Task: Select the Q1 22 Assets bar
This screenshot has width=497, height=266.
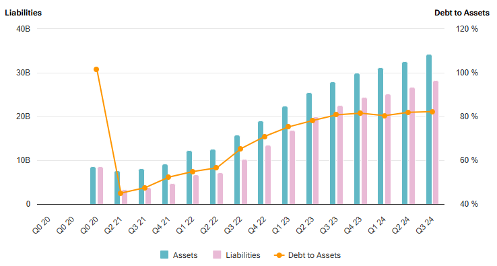Action: point(189,178)
